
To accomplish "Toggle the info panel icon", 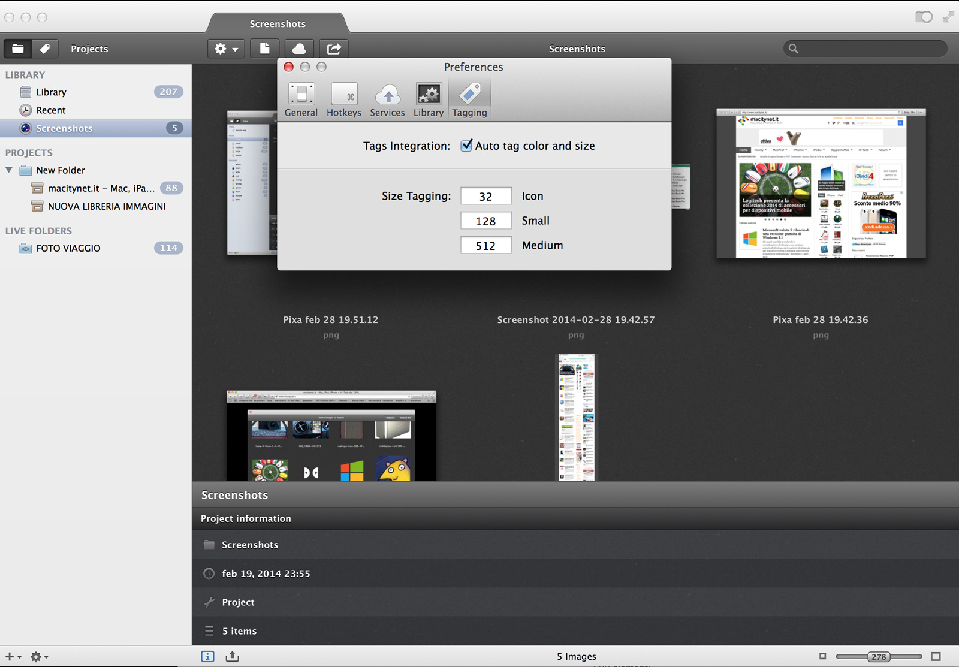I will tap(207, 656).
